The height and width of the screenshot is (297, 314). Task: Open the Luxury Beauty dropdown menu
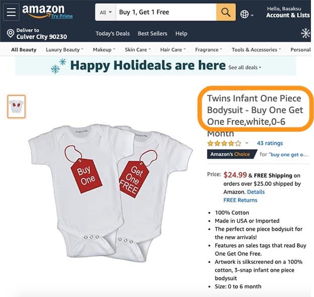[64, 50]
